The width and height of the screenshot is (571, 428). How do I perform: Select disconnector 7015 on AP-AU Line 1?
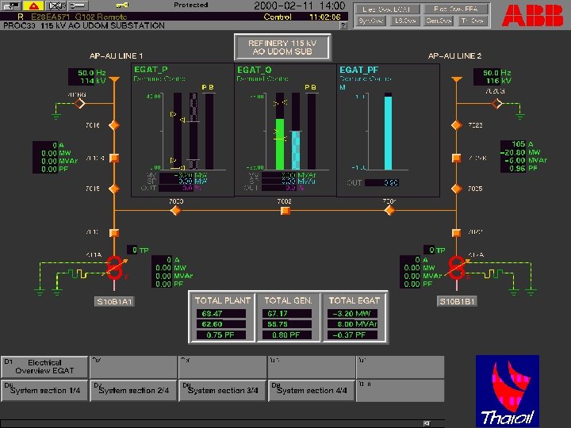click(114, 189)
